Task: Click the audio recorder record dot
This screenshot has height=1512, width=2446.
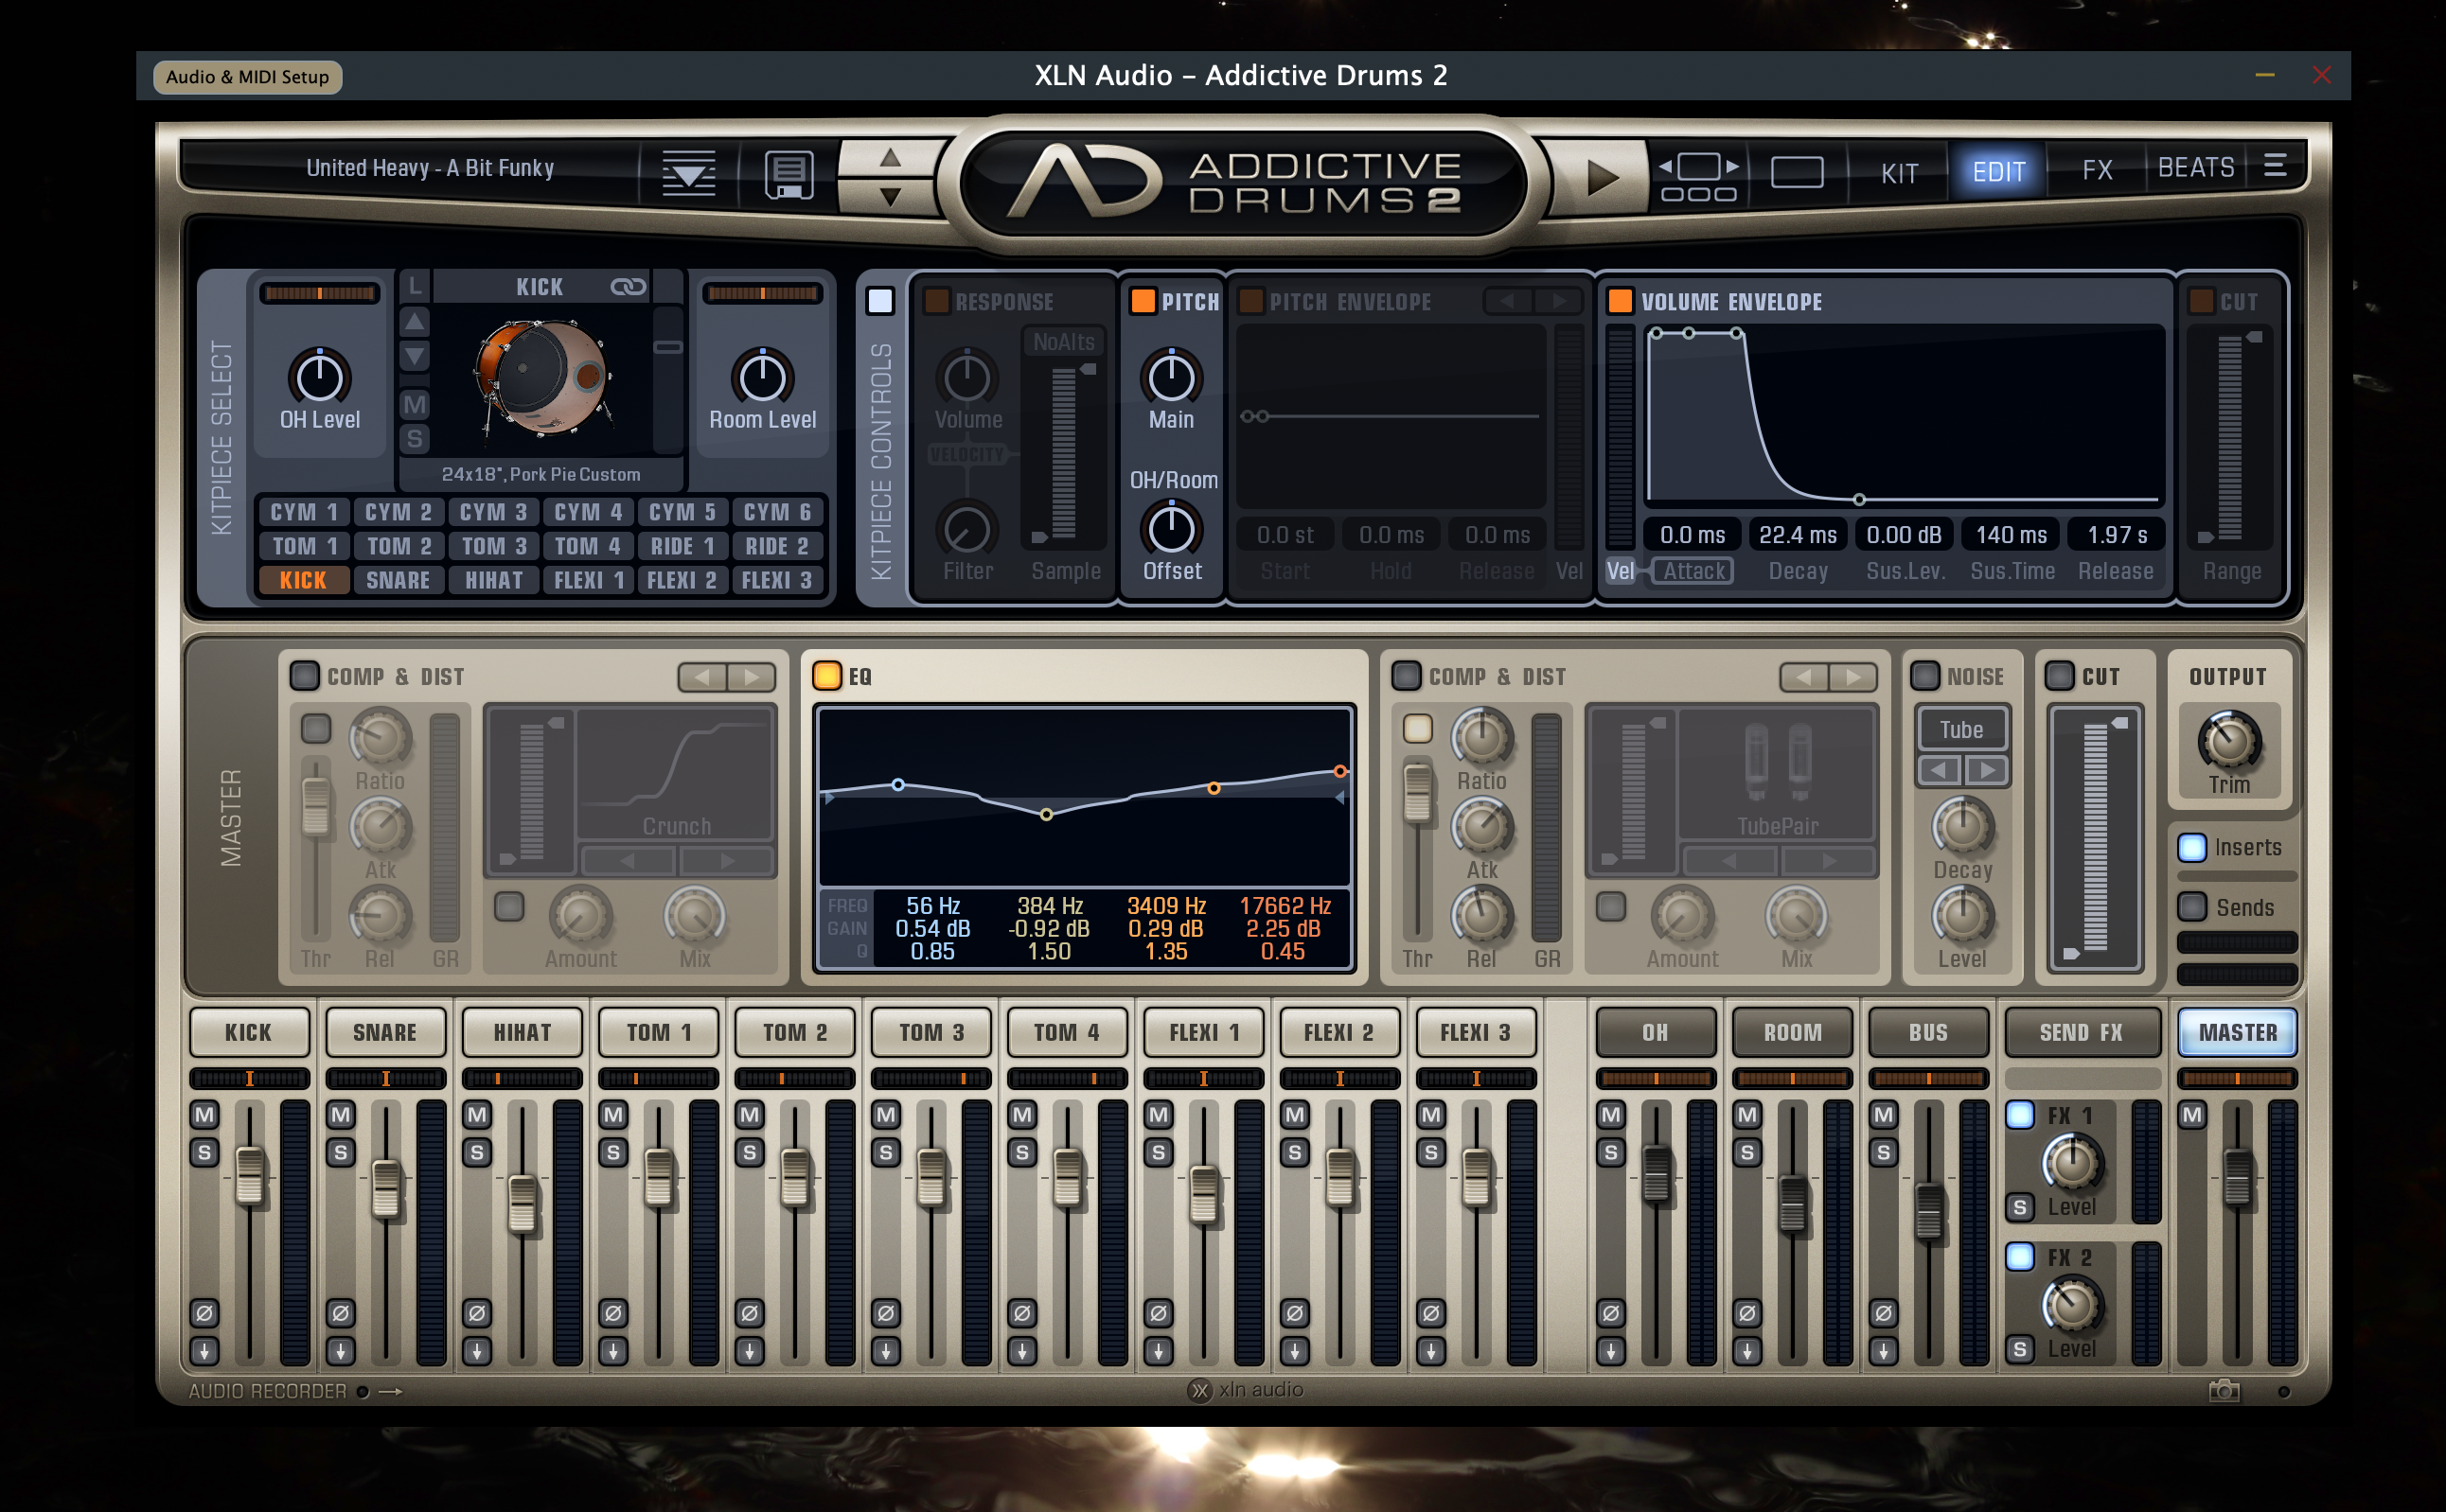Action: pos(363,1391)
